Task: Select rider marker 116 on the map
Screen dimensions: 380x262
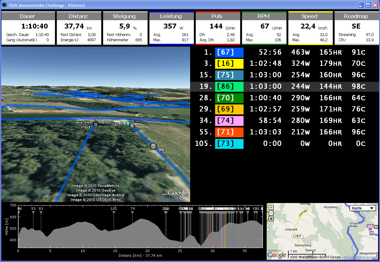Action: coord(355,225)
